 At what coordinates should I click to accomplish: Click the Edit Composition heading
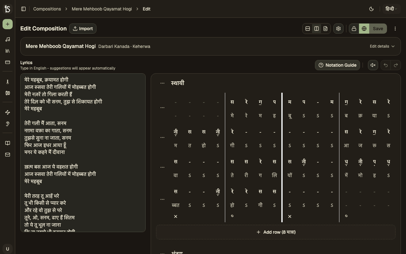[x=43, y=29]
